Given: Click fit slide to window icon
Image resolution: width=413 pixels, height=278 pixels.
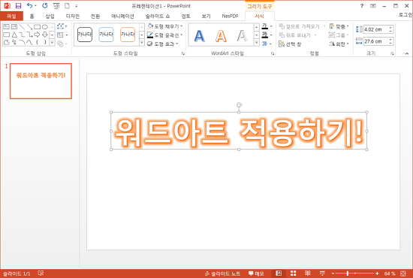Looking at the screenshot, I should 403,273.
